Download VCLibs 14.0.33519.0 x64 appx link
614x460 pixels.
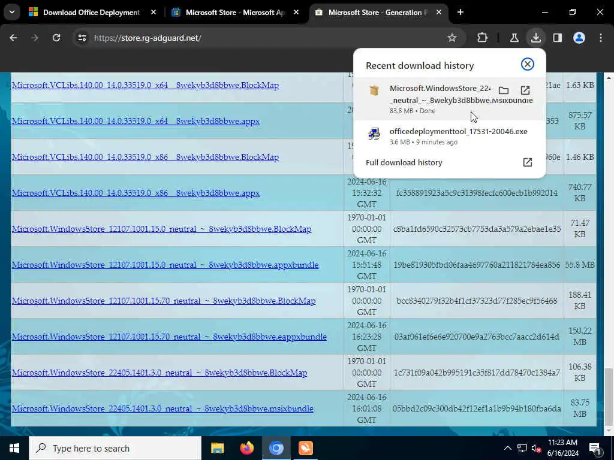(x=136, y=121)
